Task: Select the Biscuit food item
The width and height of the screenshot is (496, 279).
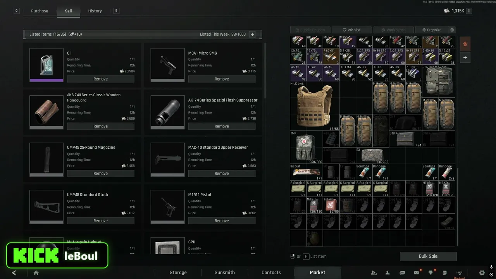Action: point(307,172)
